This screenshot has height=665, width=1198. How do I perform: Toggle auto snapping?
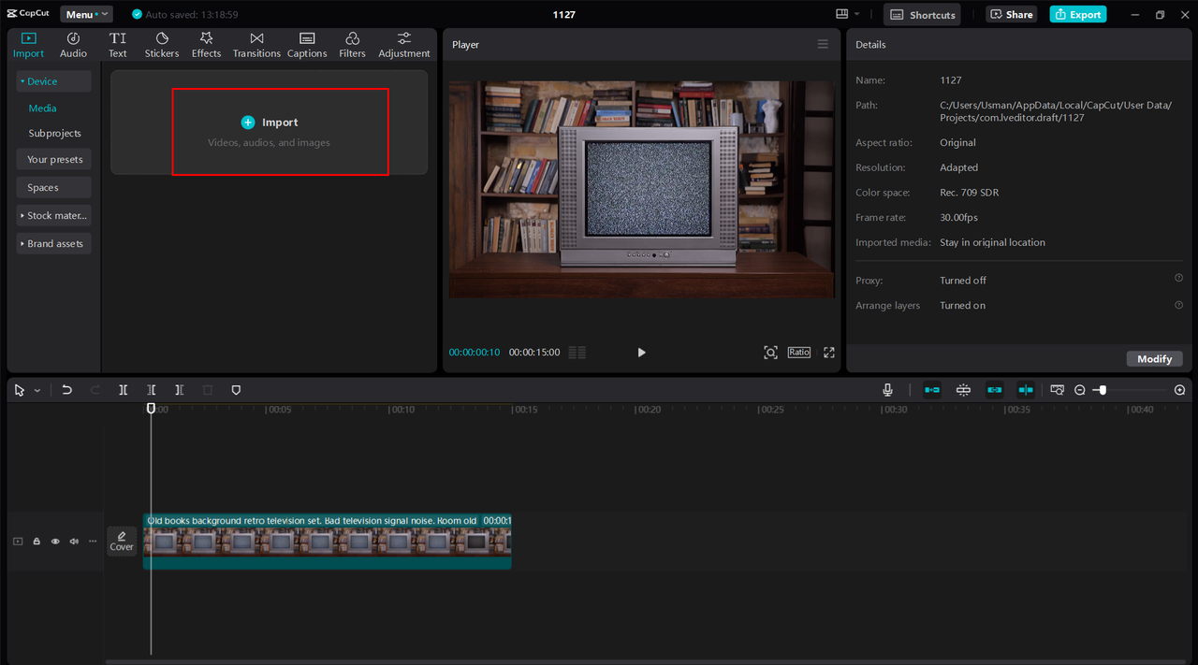(963, 390)
